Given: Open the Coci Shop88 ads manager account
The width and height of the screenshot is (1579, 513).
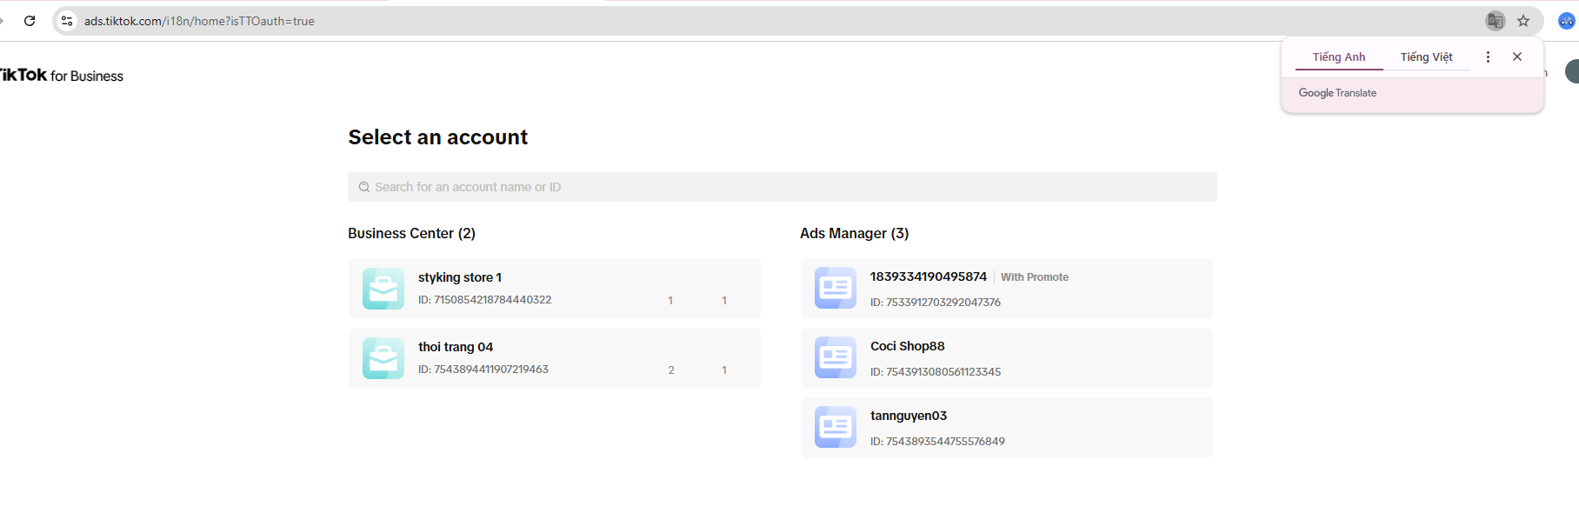Looking at the screenshot, I should point(1007,358).
